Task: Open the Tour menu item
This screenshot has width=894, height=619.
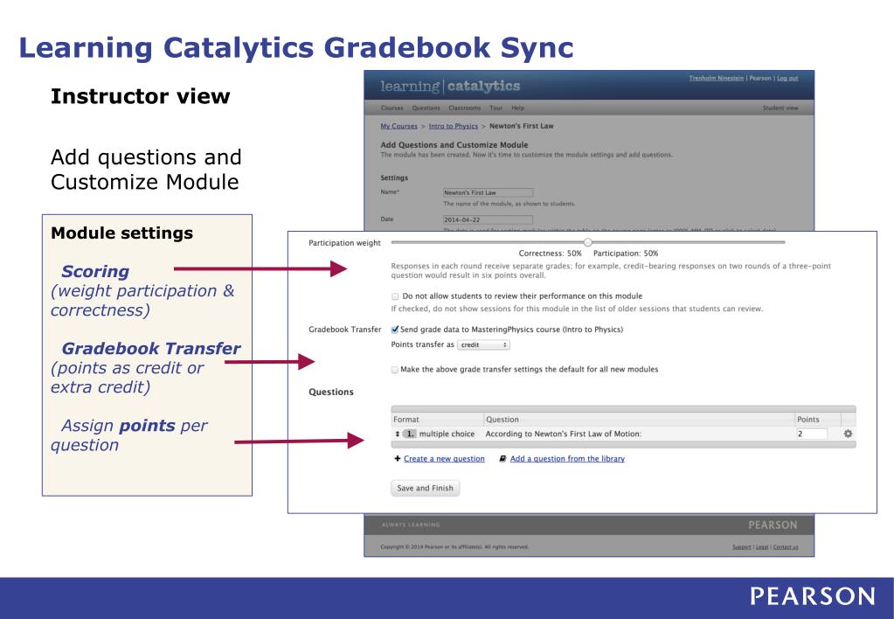Action: 496,108
